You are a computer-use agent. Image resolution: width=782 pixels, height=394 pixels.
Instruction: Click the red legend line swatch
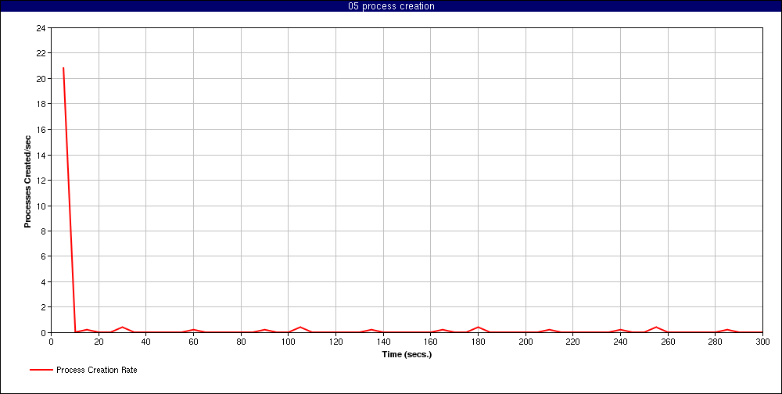[x=41, y=370]
